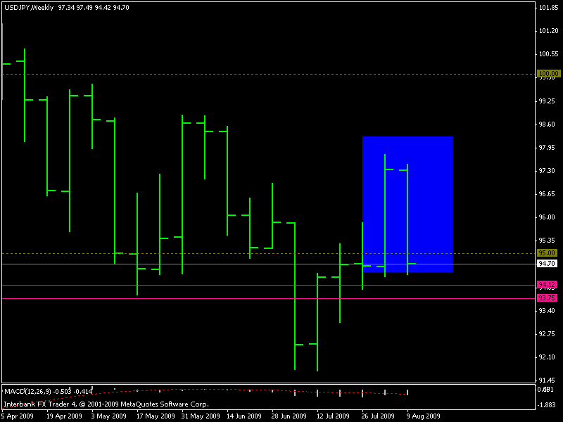This screenshot has width=563, height=422.
Task: Click the 101.20 price scale value
Action: [549, 31]
